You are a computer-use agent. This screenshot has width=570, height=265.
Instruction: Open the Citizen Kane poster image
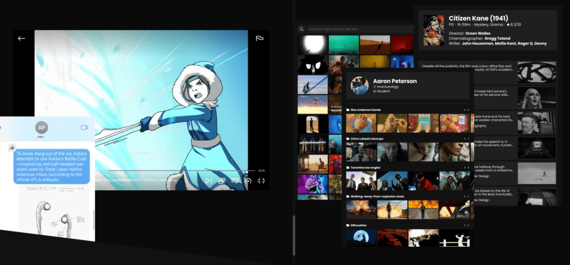coord(434,30)
